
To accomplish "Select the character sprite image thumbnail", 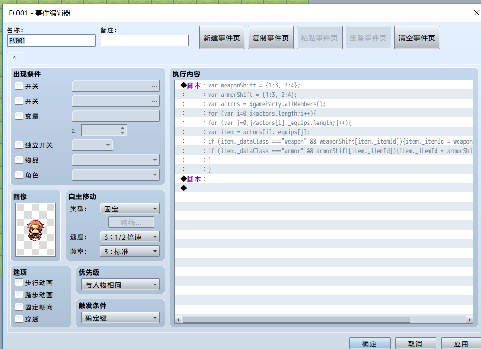I will [x=36, y=230].
